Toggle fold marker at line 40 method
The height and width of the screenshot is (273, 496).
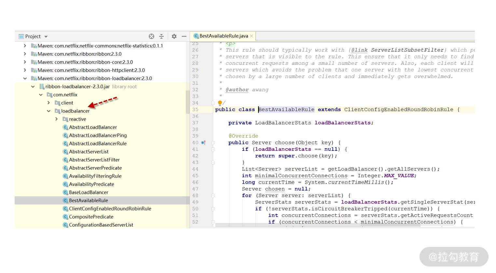click(213, 143)
